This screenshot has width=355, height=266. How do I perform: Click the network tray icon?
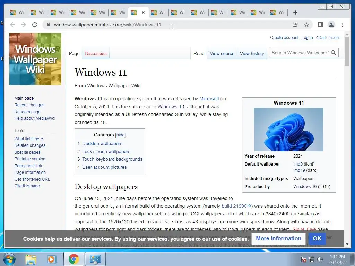312,259
